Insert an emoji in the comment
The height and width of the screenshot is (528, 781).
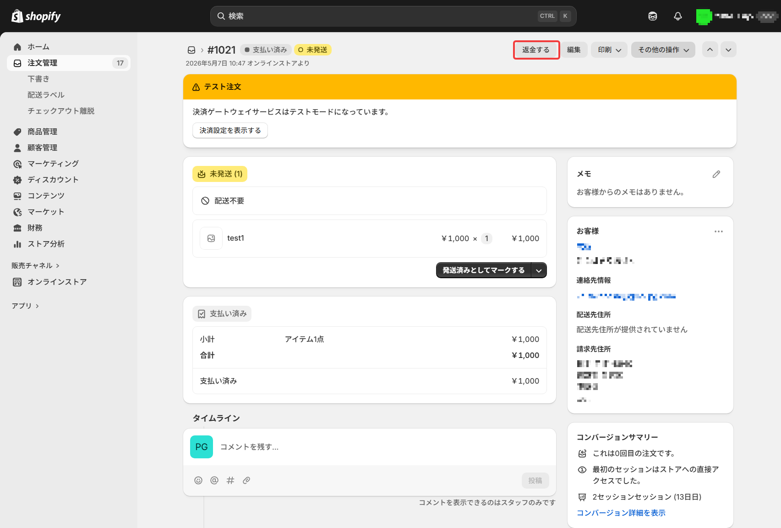click(198, 480)
